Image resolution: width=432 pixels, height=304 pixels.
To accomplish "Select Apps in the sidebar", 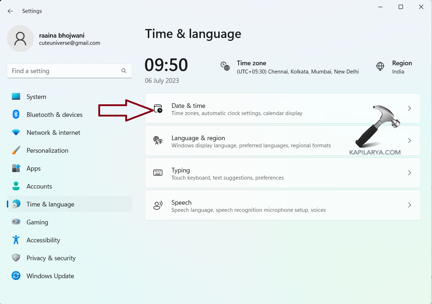I will point(70,168).
